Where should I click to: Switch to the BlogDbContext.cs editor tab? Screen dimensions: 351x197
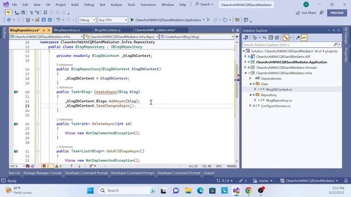[107, 30]
